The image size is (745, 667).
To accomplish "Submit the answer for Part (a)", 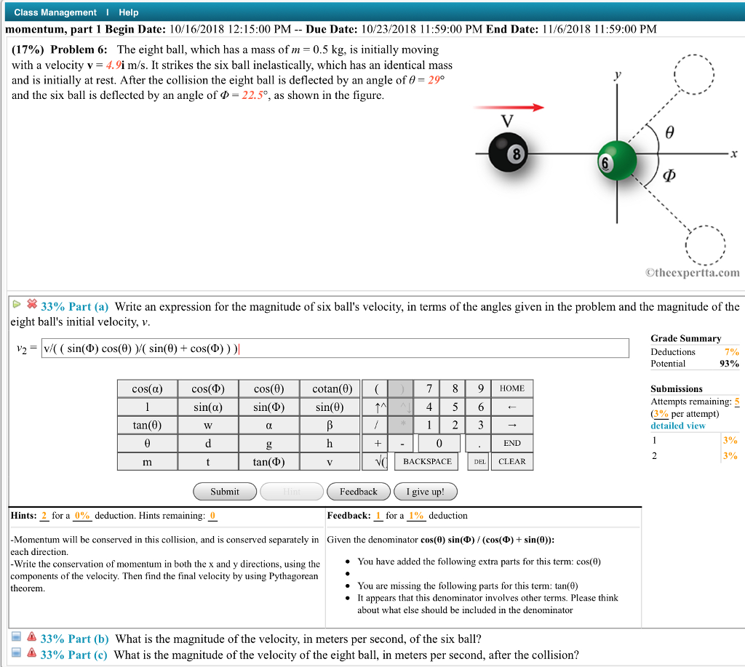I will [x=224, y=491].
